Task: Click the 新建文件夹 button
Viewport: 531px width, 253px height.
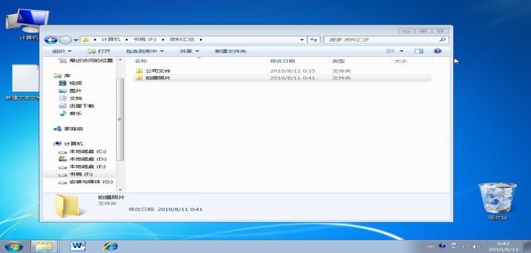Action: point(230,51)
